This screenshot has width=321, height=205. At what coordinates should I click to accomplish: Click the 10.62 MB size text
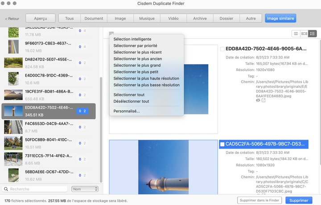(33, 179)
